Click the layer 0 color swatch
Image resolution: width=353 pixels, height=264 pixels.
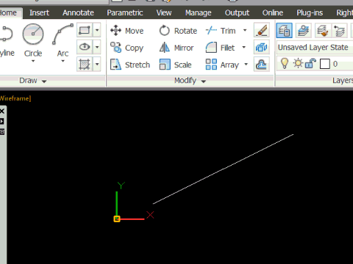(325, 64)
